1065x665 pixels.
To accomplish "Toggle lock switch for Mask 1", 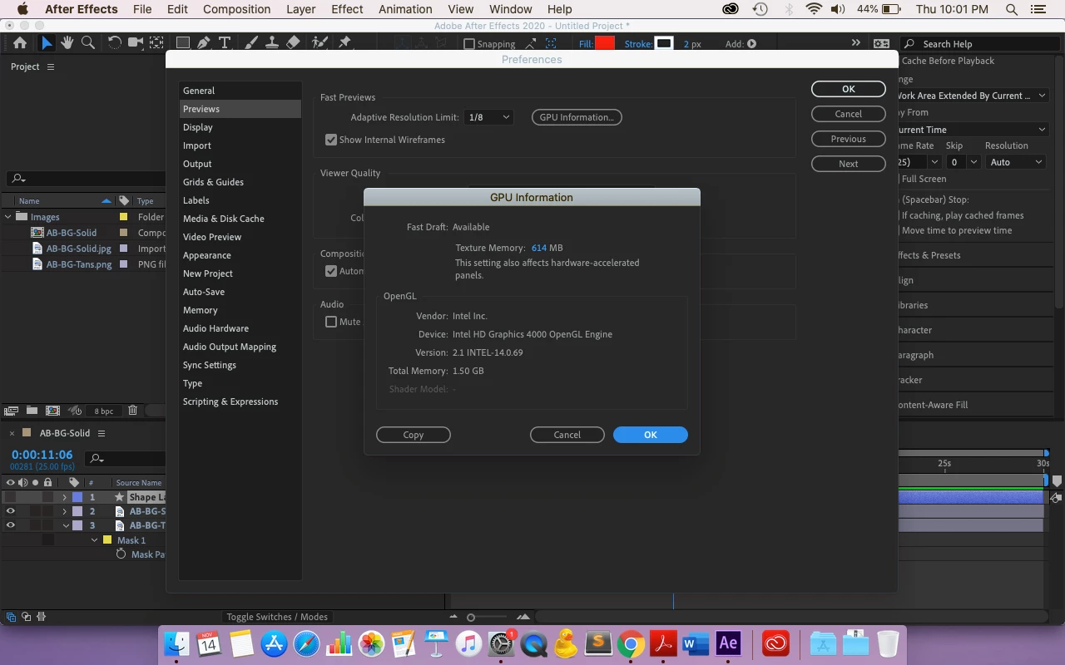I will [x=48, y=540].
